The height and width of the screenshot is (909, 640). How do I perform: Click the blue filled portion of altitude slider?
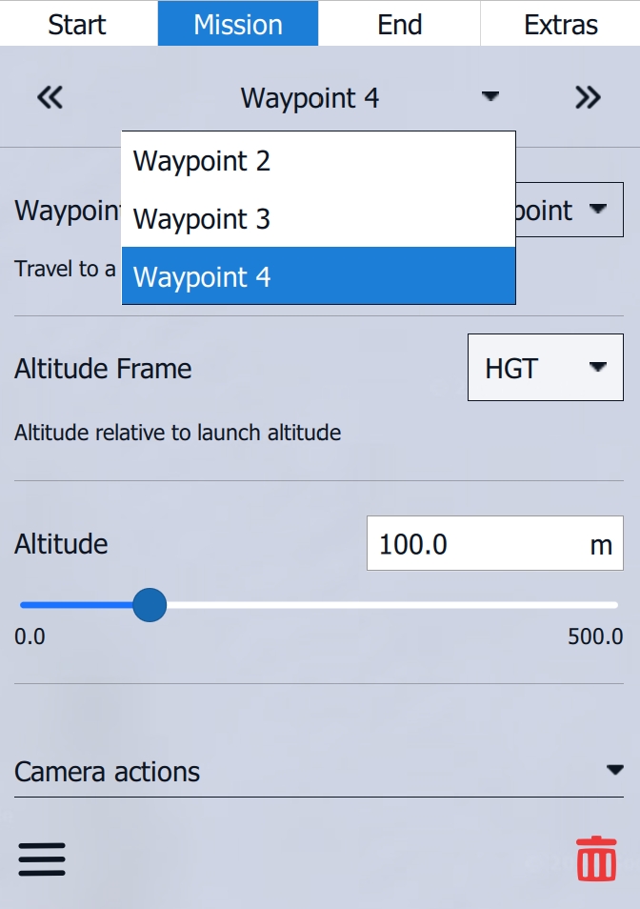(76, 605)
